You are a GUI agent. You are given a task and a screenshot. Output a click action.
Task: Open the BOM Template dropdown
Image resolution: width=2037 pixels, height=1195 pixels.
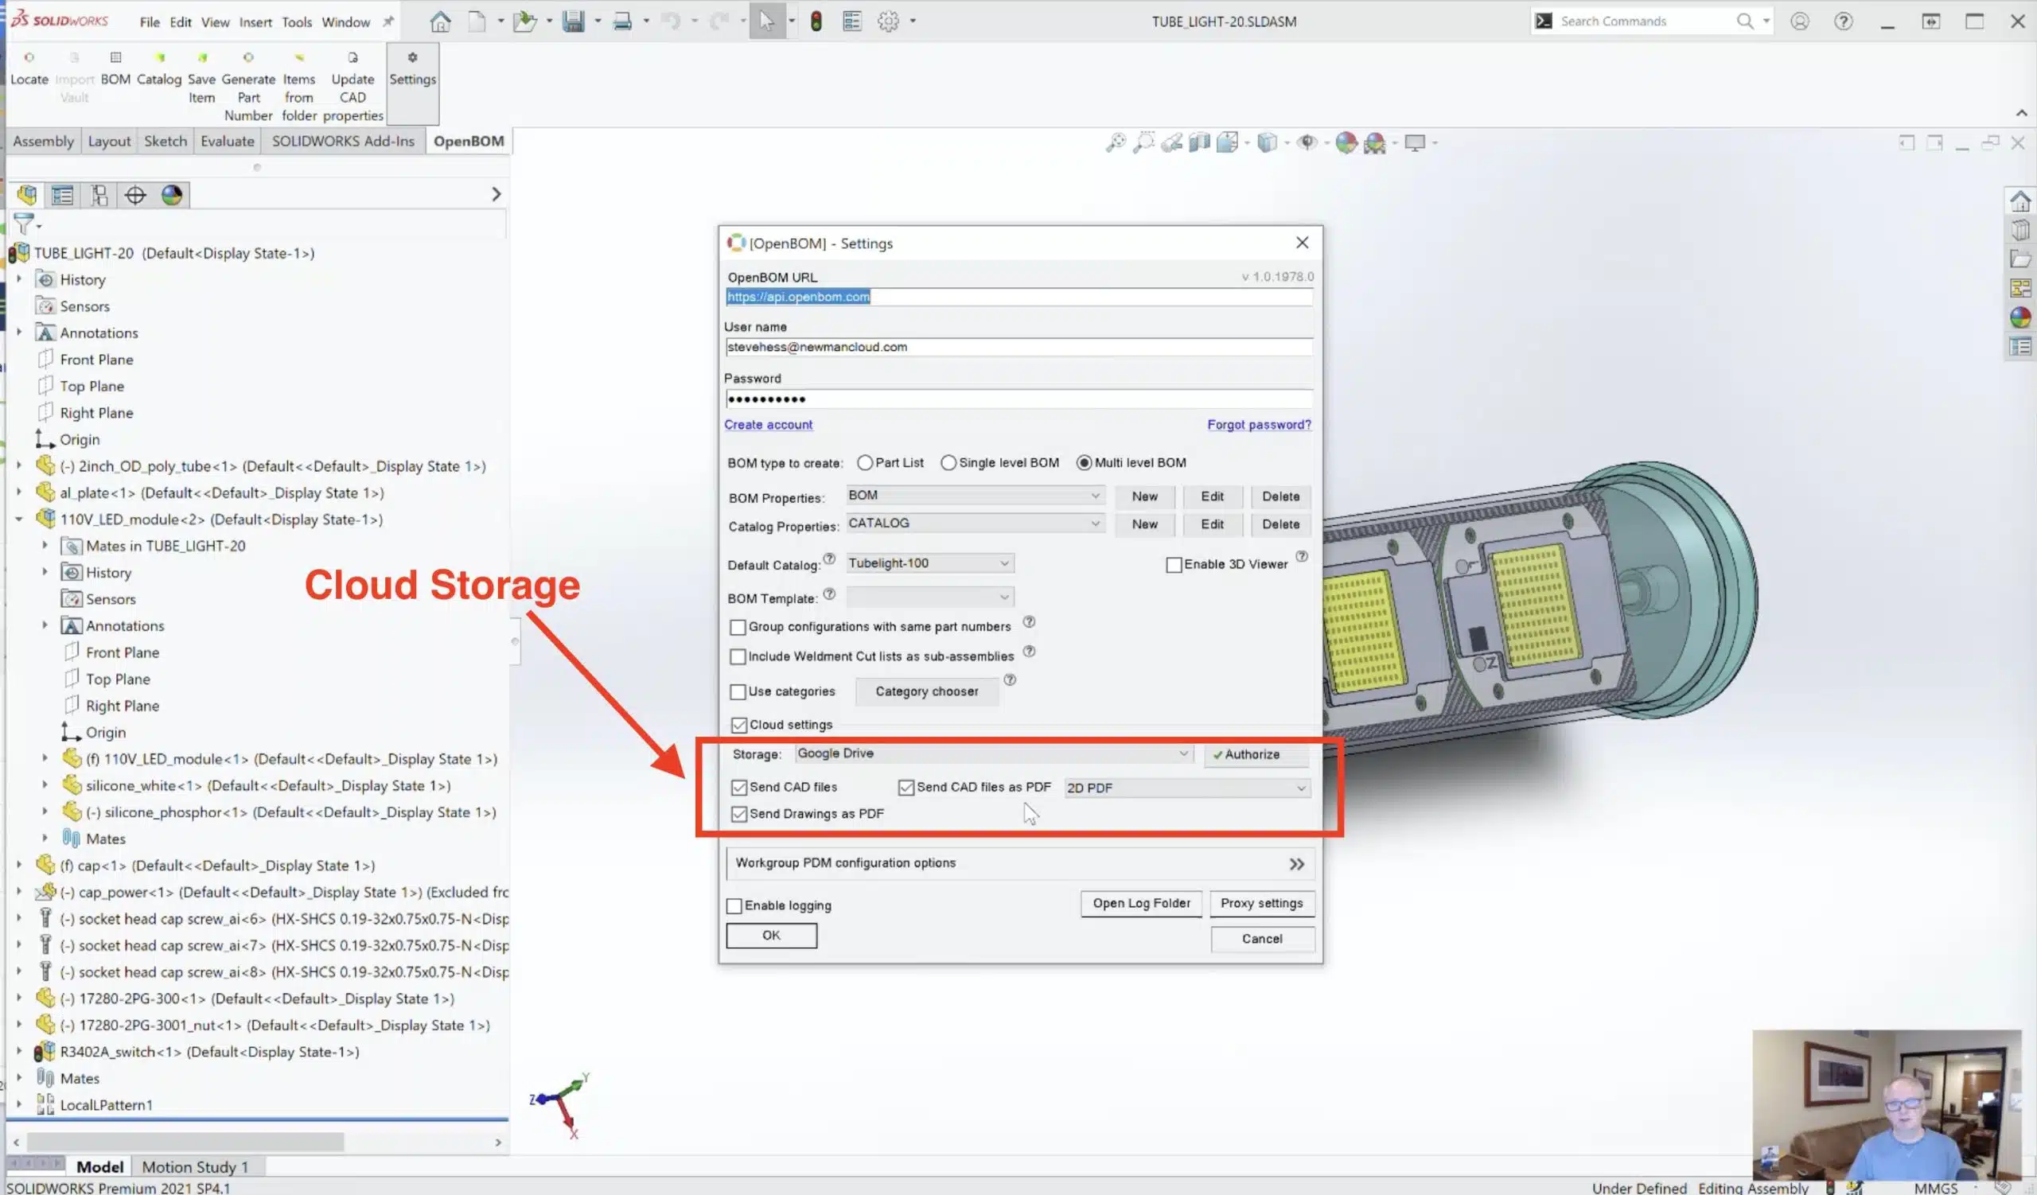pyautogui.click(x=929, y=597)
